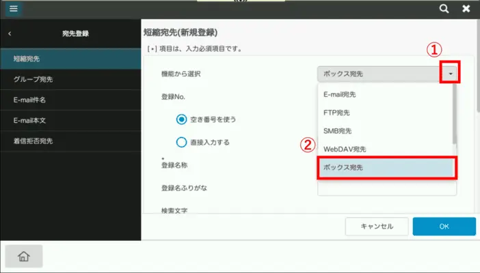The image size is (480, 273).
Task: Select the 空き番号を使う radio button
Action: 182,119
